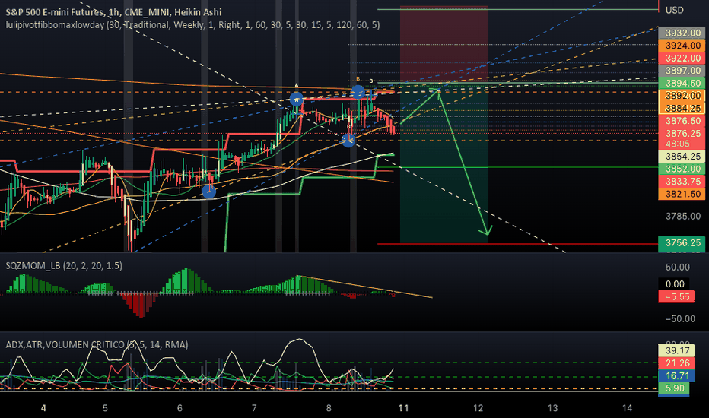Image resolution: width=709 pixels, height=418 pixels.
Task: Click date 12 on the time axis
Action: click(478, 408)
